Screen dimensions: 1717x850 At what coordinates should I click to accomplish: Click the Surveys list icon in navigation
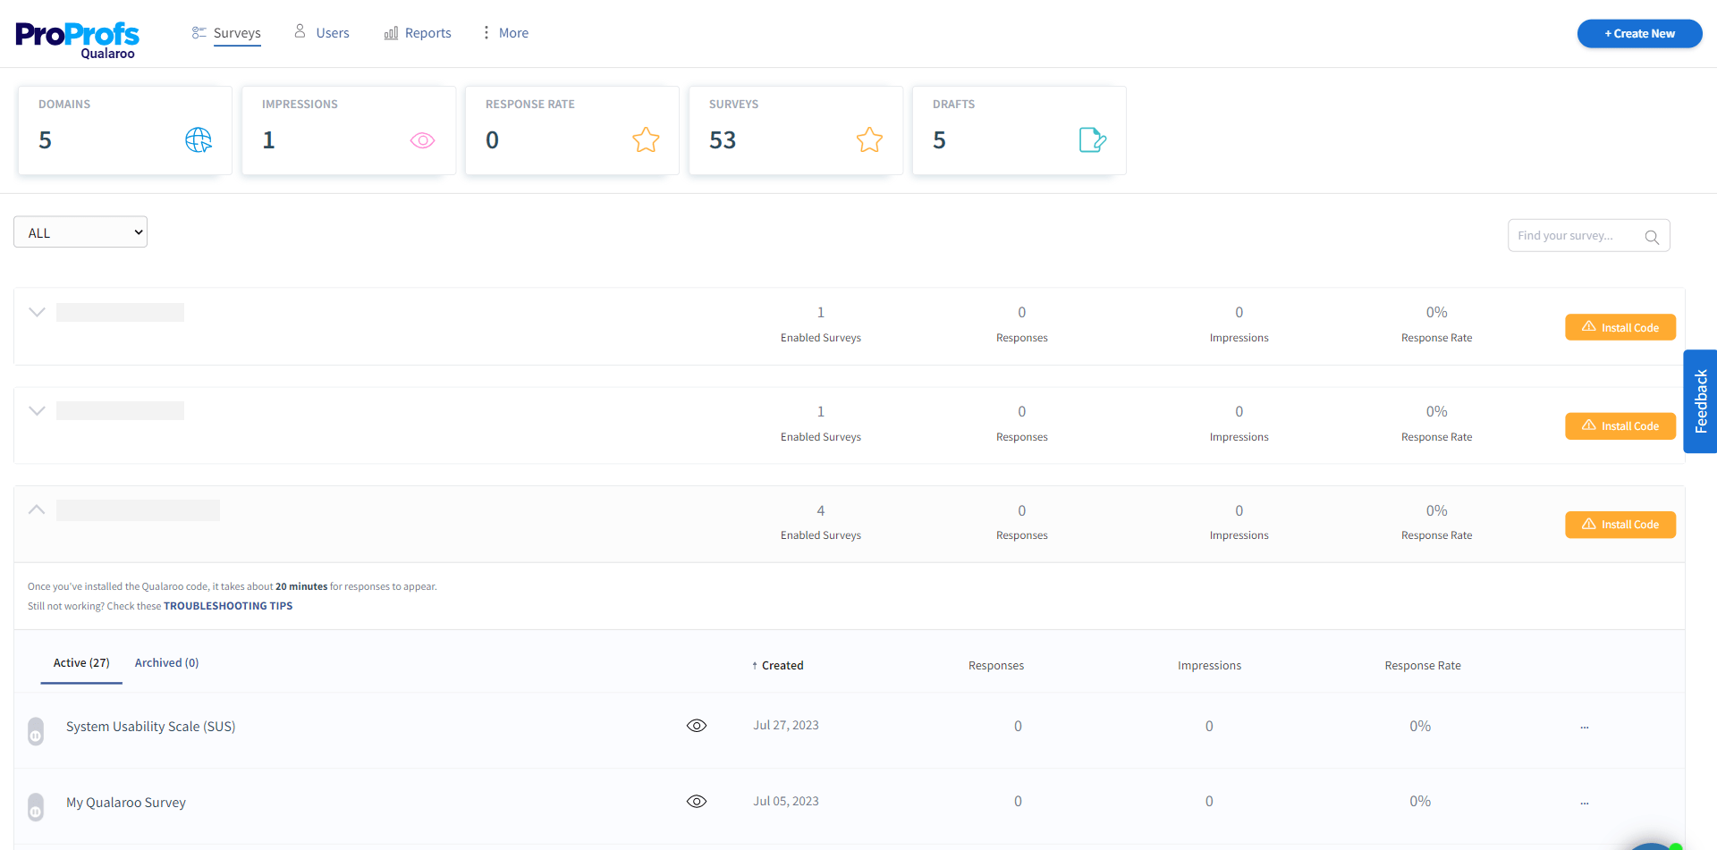click(199, 33)
